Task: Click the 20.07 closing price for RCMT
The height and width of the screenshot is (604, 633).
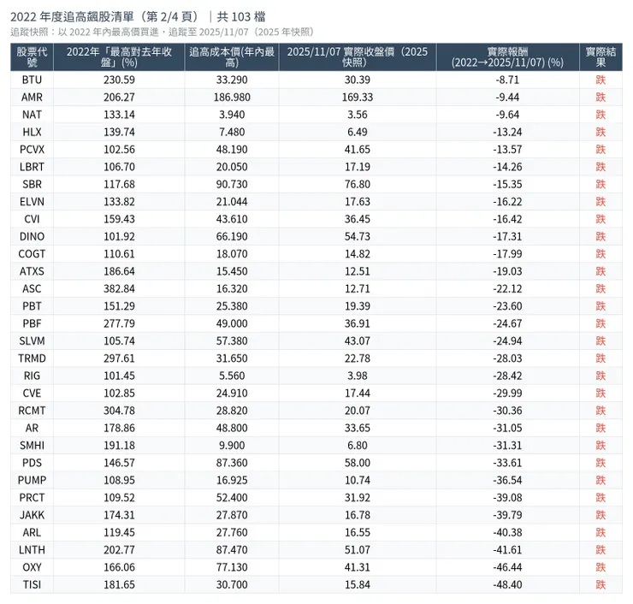Action: [x=358, y=411]
